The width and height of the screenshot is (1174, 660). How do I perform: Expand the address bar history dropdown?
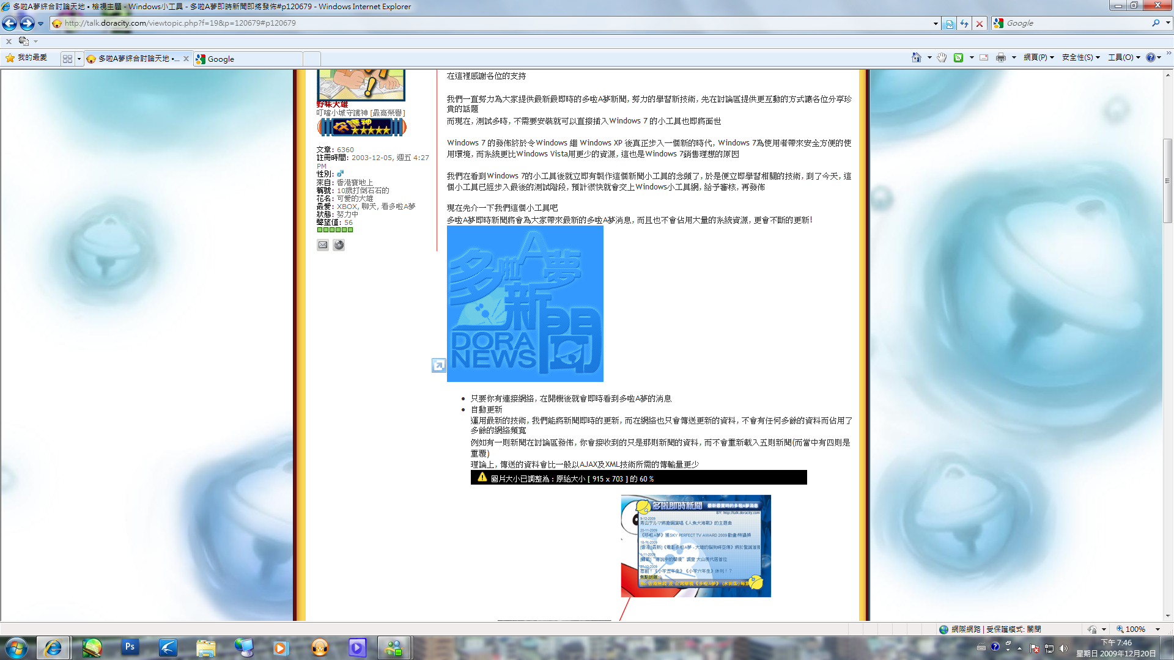pos(936,24)
